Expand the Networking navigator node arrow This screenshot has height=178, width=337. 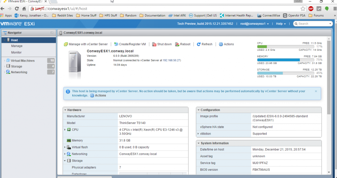point(5,72)
